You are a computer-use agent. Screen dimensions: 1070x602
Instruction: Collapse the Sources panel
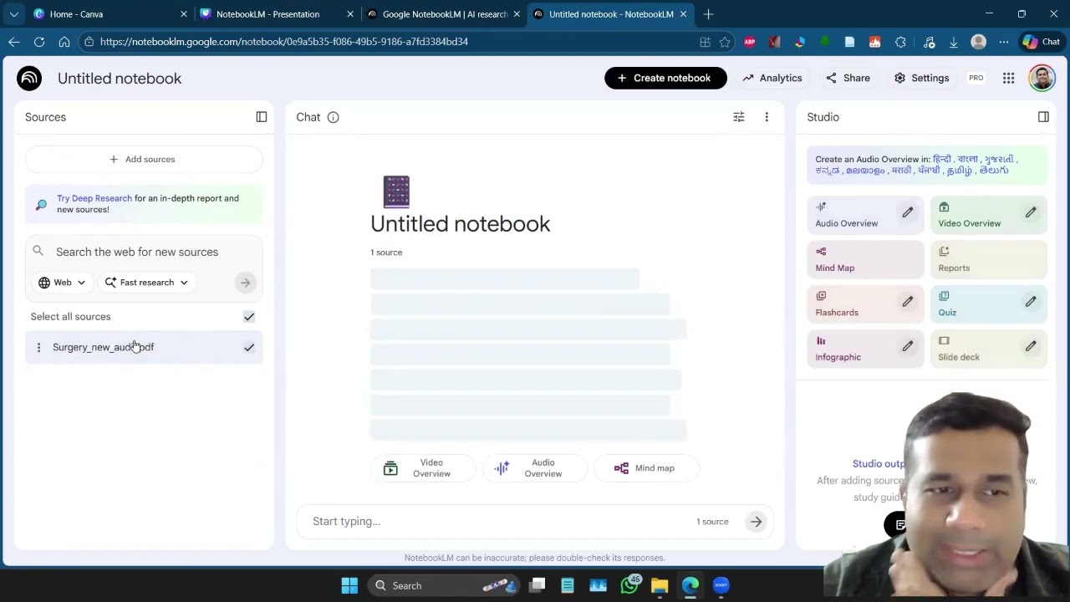pyautogui.click(x=262, y=117)
